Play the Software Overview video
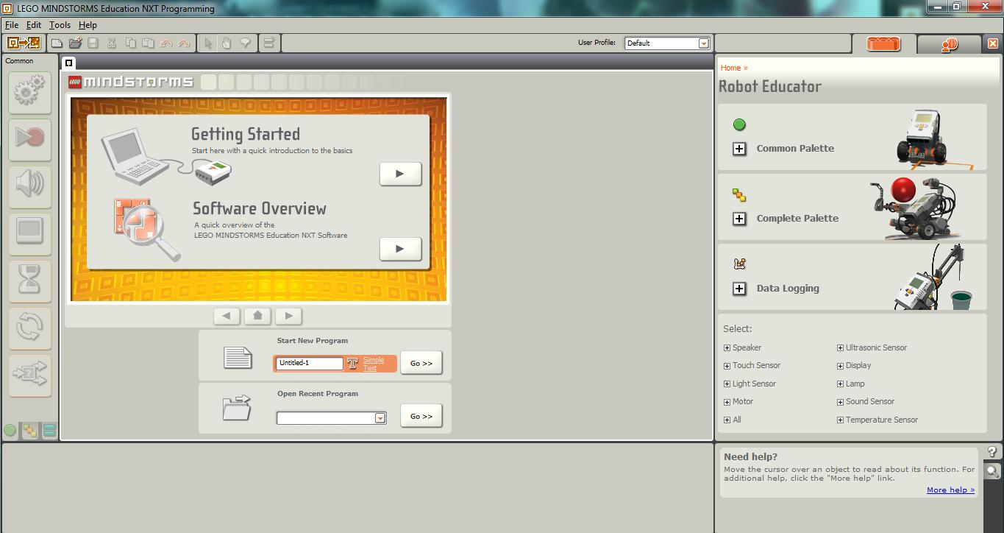1004x533 pixels. [400, 249]
